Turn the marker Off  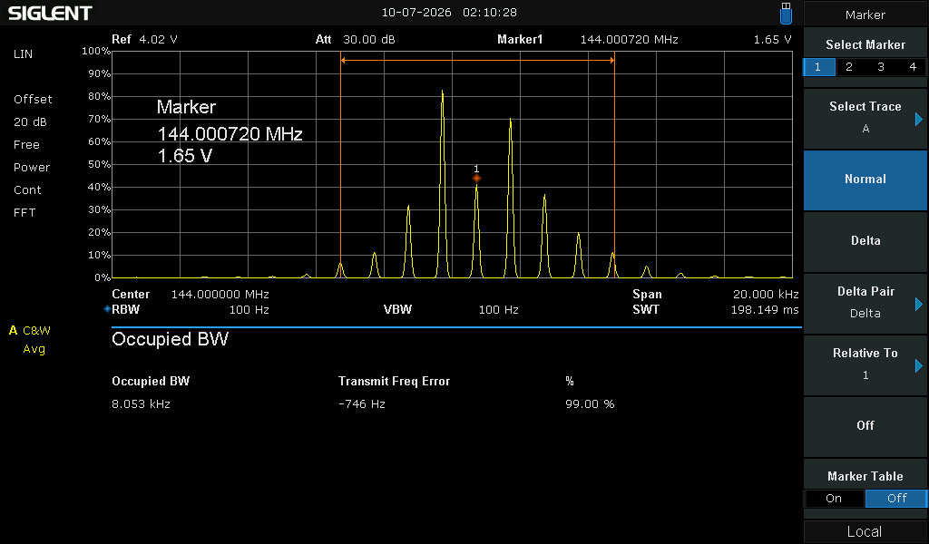(x=865, y=426)
